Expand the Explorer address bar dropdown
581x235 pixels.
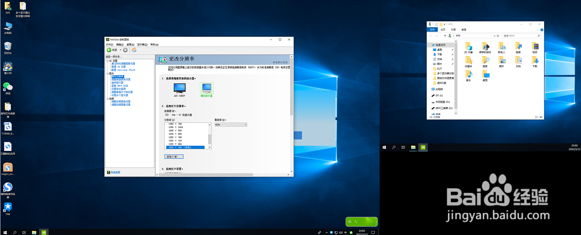pos(495,36)
